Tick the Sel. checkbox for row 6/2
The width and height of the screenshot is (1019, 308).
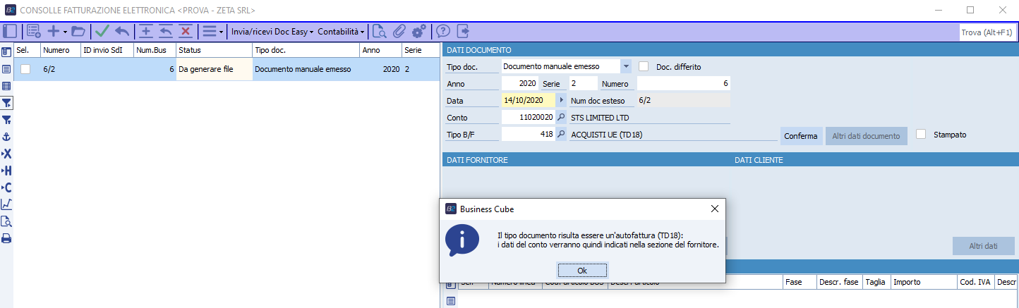coord(25,69)
